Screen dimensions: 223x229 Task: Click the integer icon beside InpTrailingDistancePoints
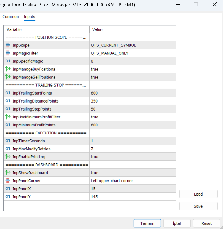[8, 101]
